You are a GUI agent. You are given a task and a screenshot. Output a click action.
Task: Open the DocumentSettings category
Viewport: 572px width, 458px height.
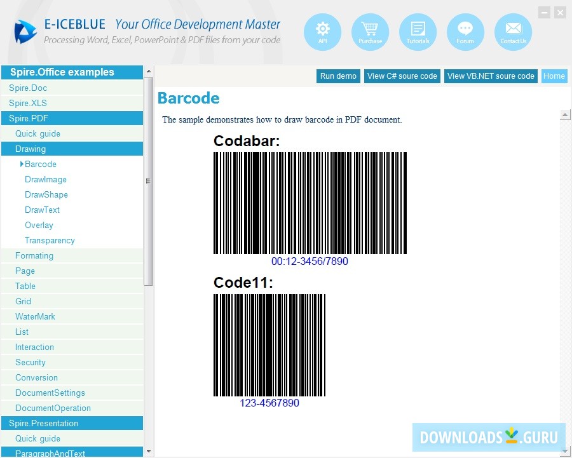click(x=72, y=393)
